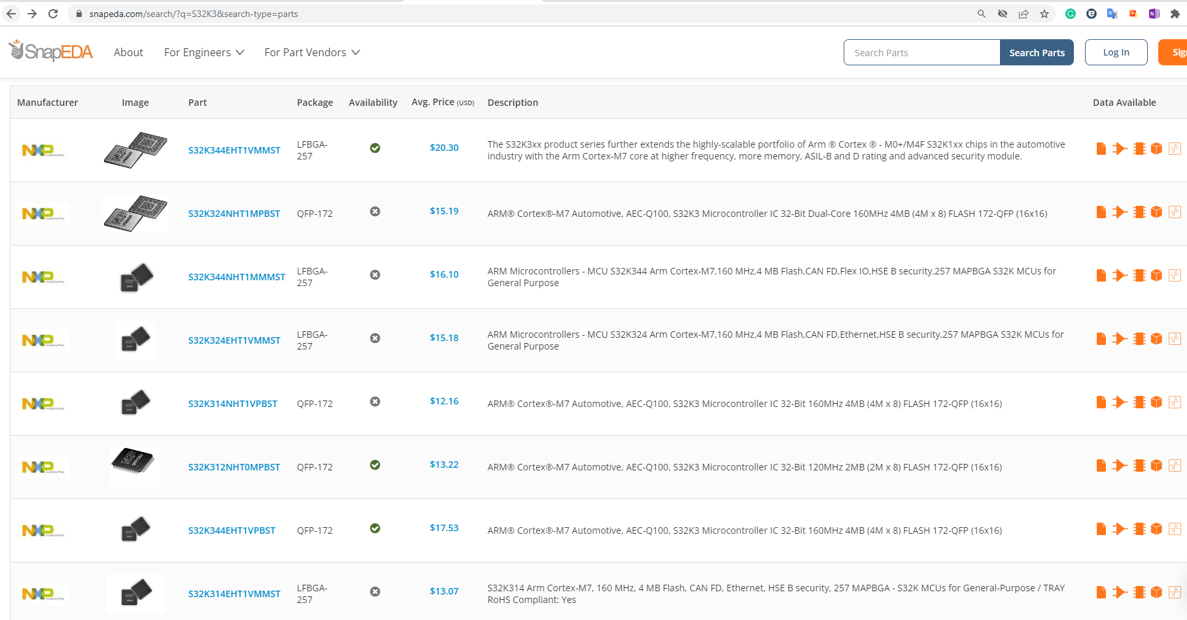Viewport: 1187px width, 620px height.
Task: Open the simulation model icon for S32K314NHT1VPBST
Action: (x=1176, y=402)
